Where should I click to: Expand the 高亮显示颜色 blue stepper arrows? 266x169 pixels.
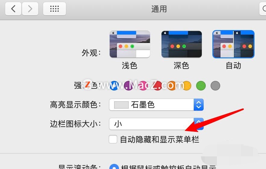199,105
